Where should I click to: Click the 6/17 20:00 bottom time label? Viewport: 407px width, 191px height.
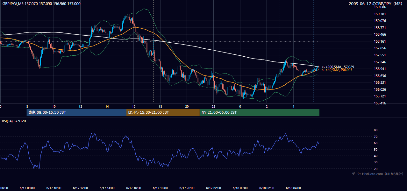[187, 188]
